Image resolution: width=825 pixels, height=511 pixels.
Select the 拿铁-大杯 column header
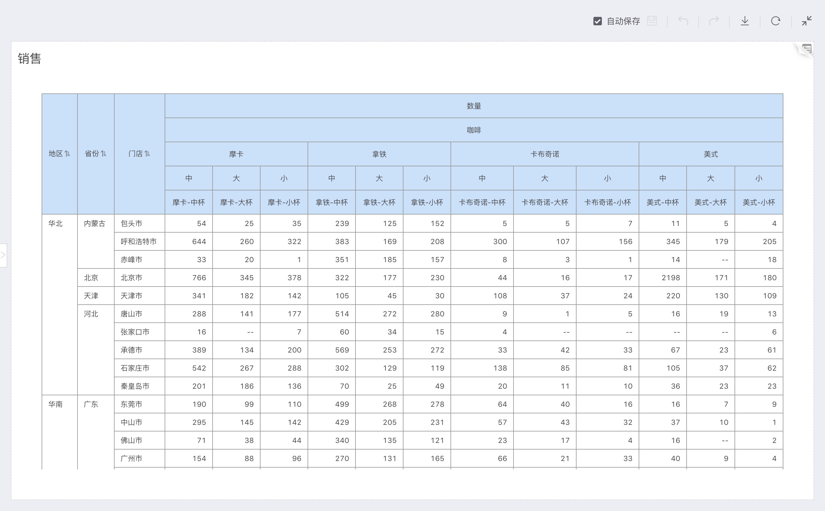(379, 202)
